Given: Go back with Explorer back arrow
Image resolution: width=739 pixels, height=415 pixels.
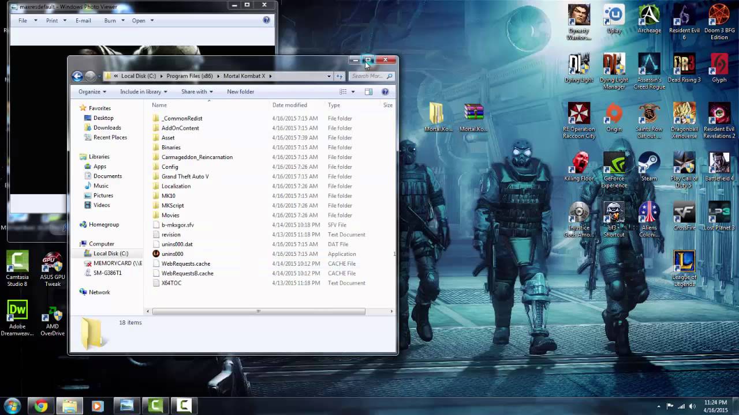Looking at the screenshot, I should [x=77, y=76].
